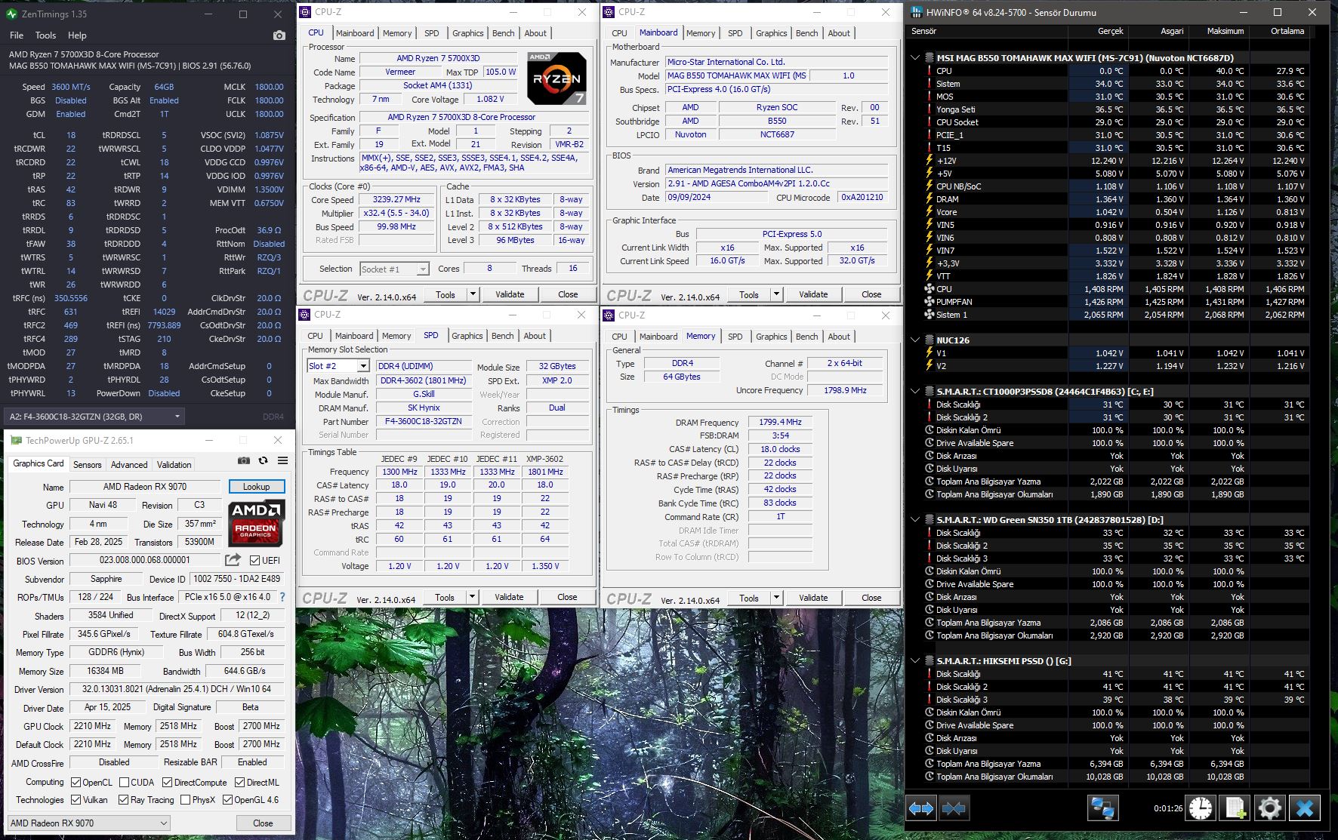Open Socket #1 selection dropdown in CPU-Z
Screen dimensions: 1338x840
394,269
